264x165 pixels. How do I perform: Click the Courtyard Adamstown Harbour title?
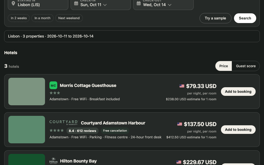(x=113, y=123)
